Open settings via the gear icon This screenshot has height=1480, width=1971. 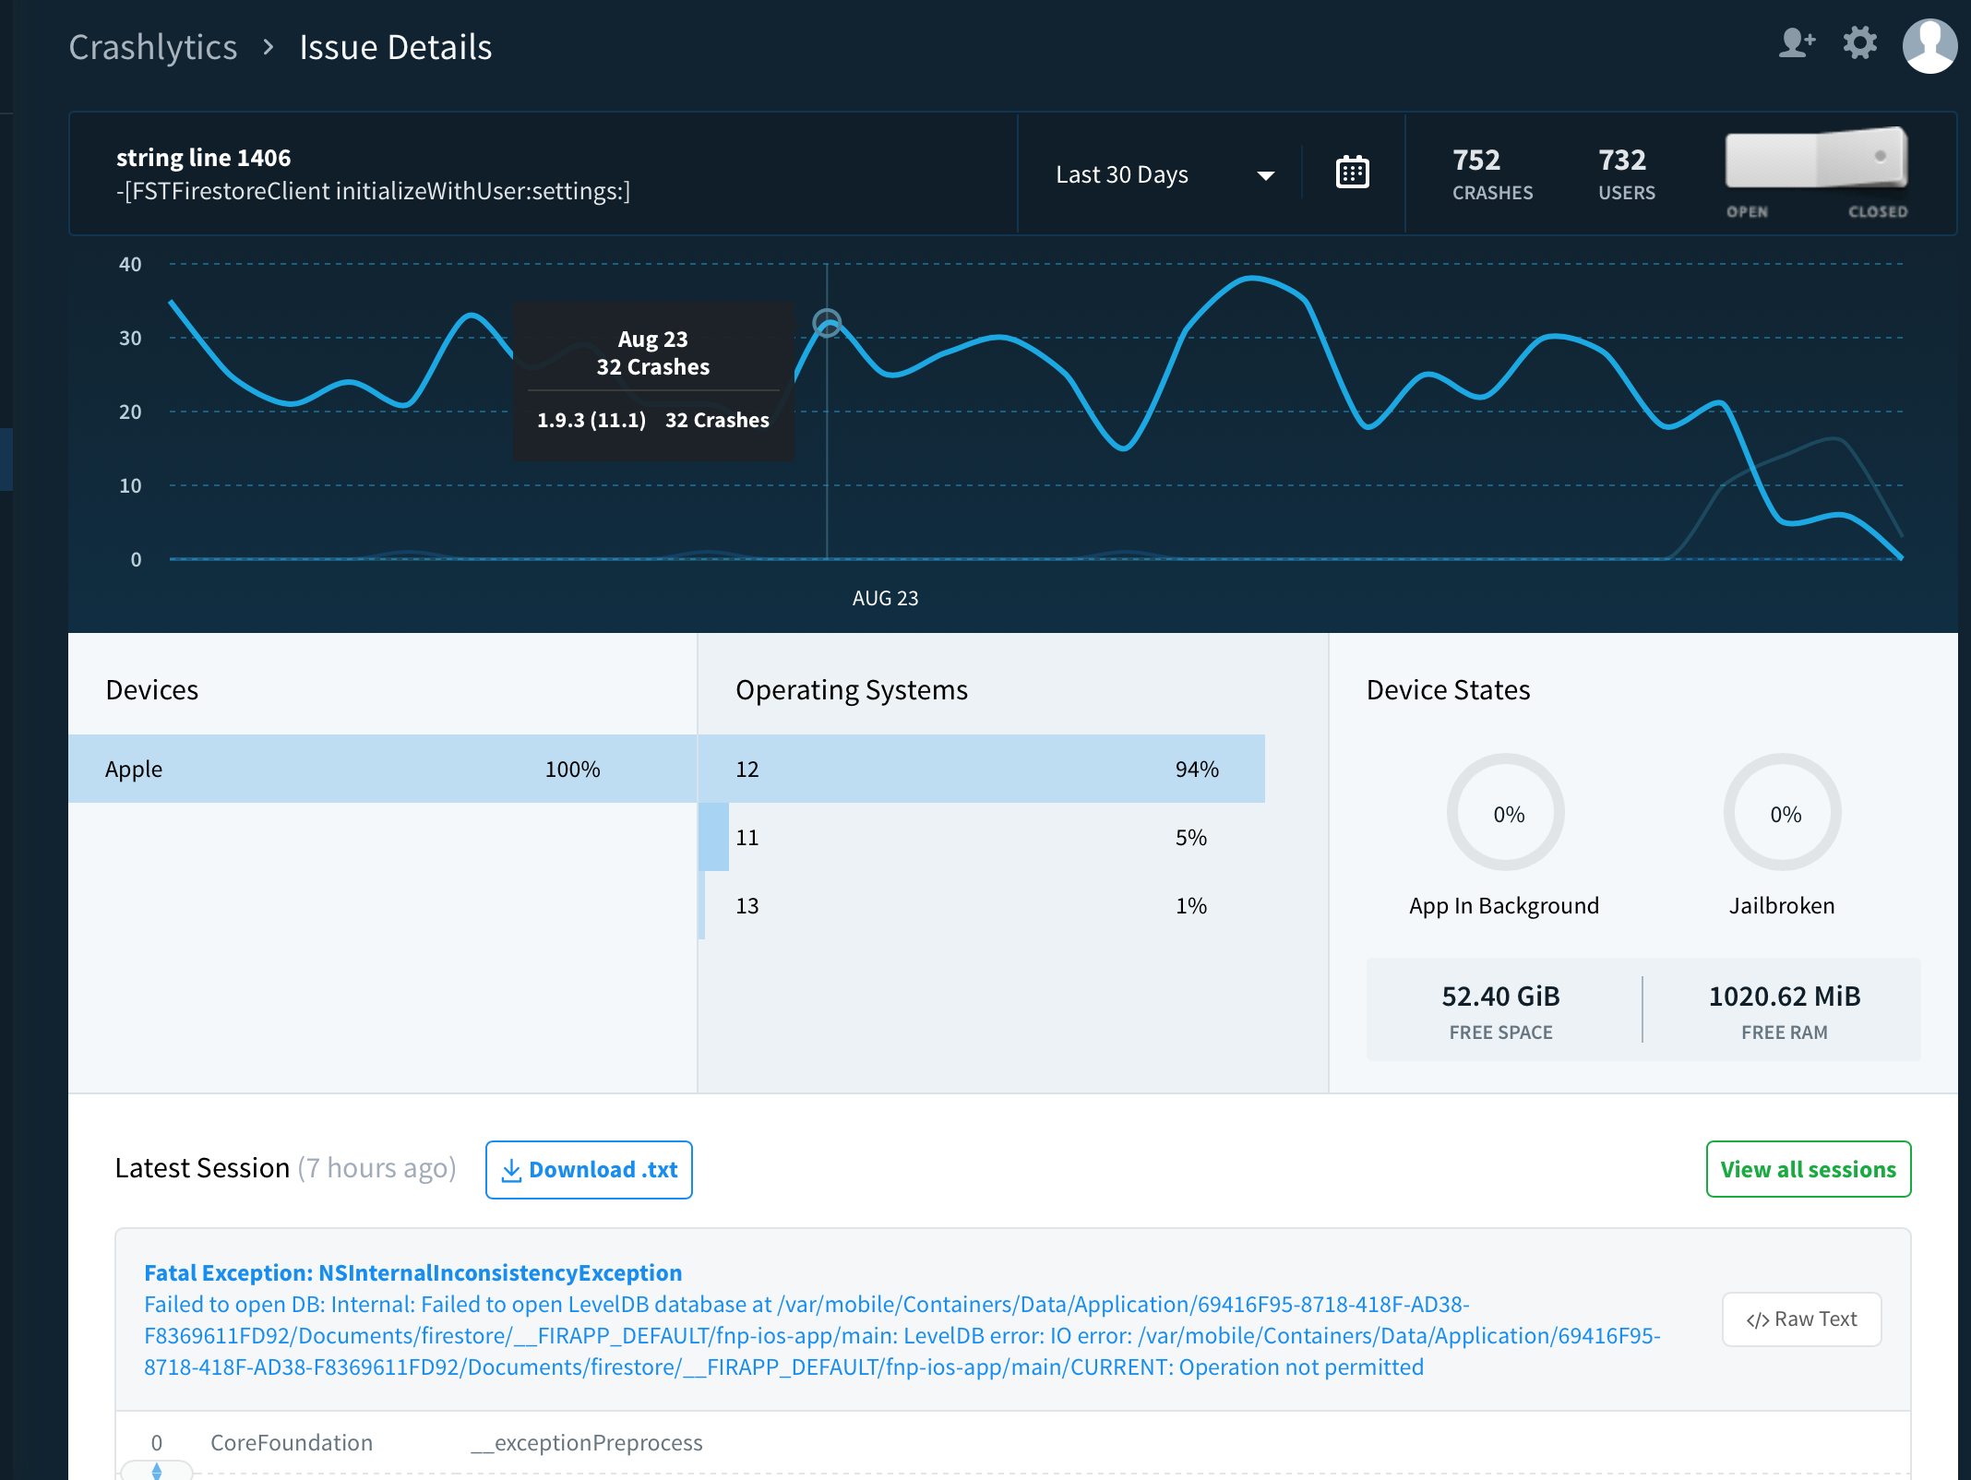tap(1859, 43)
